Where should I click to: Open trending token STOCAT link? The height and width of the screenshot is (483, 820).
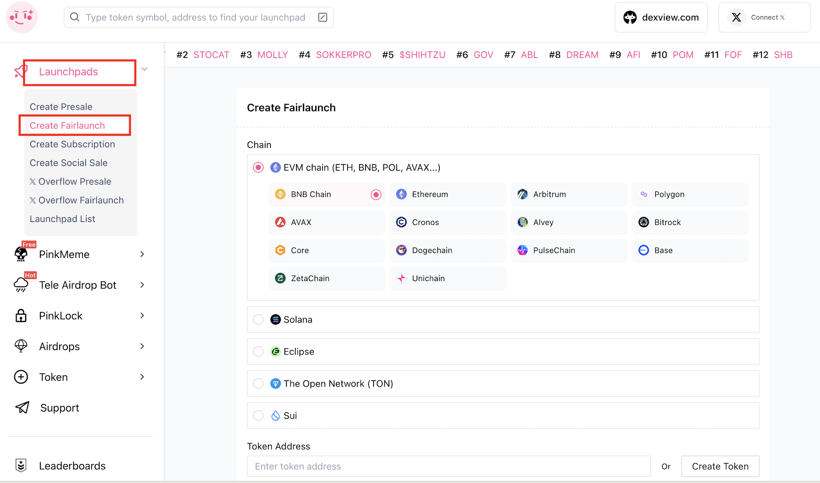(x=211, y=55)
